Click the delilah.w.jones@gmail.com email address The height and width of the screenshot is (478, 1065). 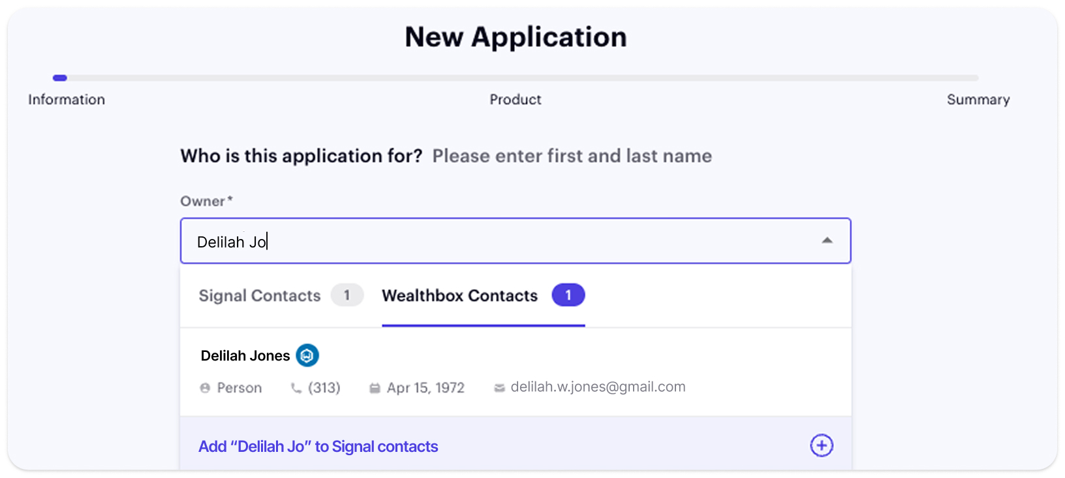pyautogui.click(x=598, y=387)
